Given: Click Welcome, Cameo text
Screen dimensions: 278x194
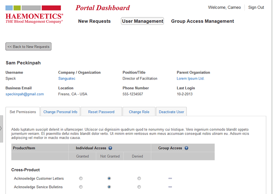Looking at the screenshot, I should click(x=224, y=7).
